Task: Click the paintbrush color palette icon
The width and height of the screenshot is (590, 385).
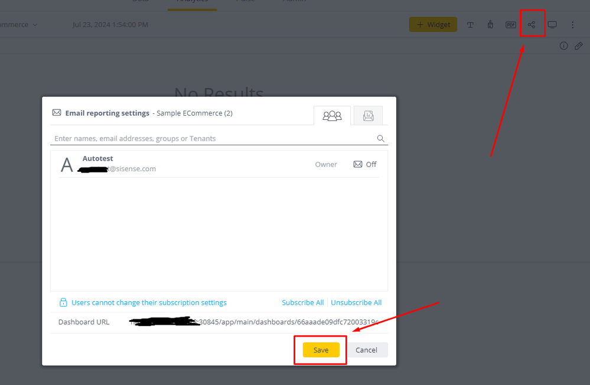Action: click(x=490, y=25)
